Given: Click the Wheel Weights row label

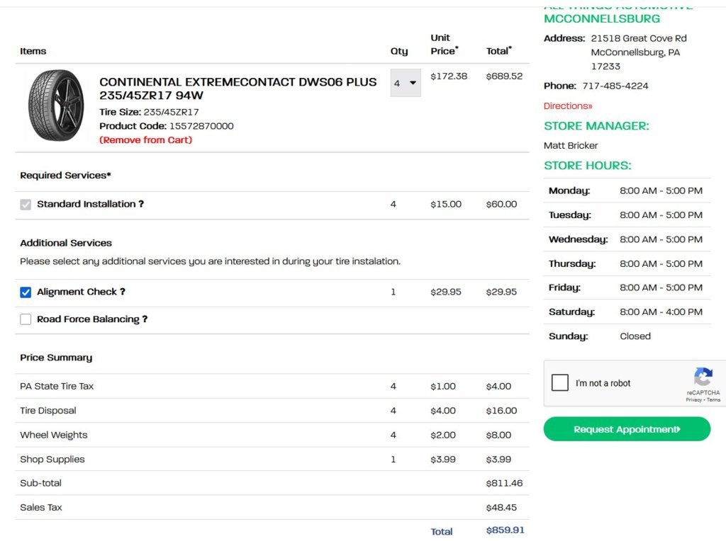Looking at the screenshot, I should point(53,435).
